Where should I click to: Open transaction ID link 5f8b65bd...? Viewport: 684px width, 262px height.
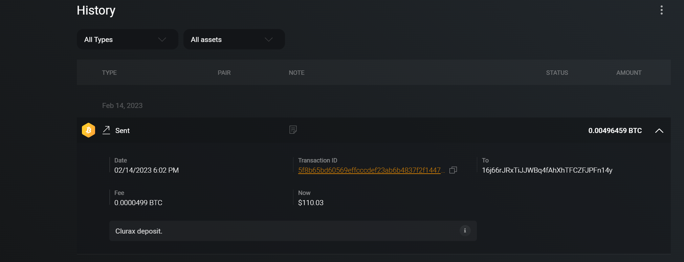[371, 170]
